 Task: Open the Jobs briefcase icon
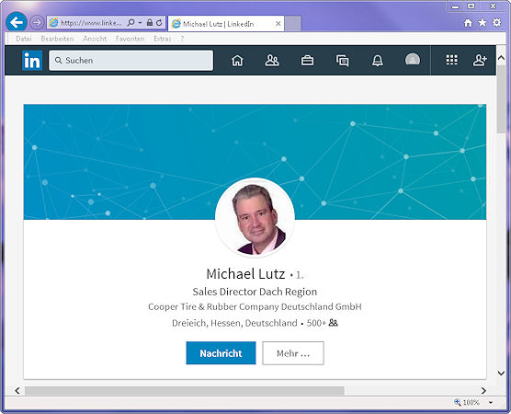[307, 61]
